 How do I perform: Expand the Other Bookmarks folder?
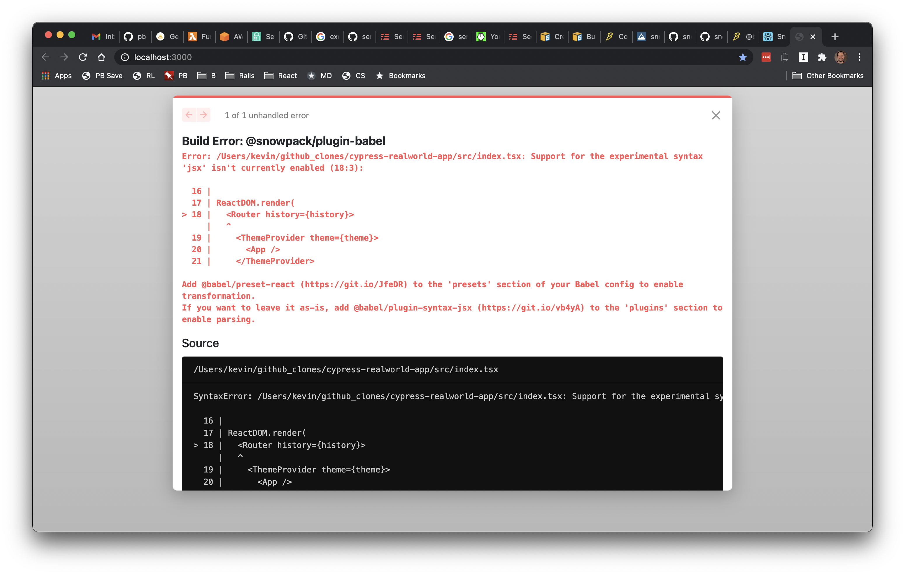point(828,76)
